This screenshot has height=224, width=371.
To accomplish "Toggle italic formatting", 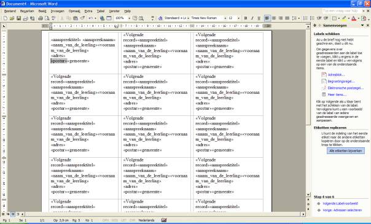I will [x=252, y=18].
